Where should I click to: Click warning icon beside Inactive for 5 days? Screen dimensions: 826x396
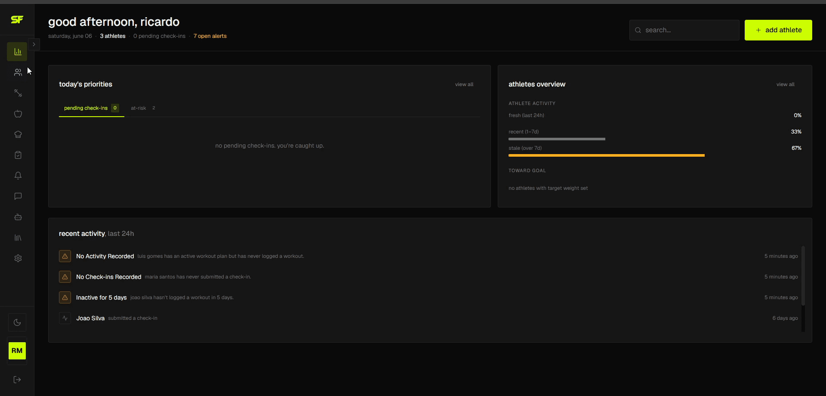[x=65, y=297]
